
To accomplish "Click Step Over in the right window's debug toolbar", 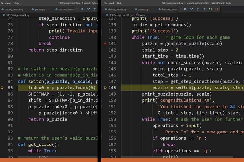I will 192,9.
